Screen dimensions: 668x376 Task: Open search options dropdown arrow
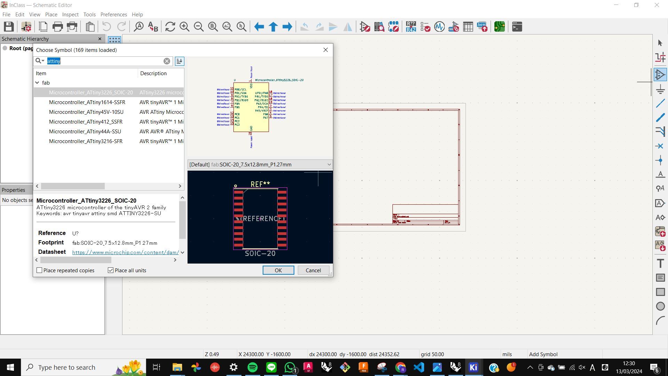tap(43, 61)
